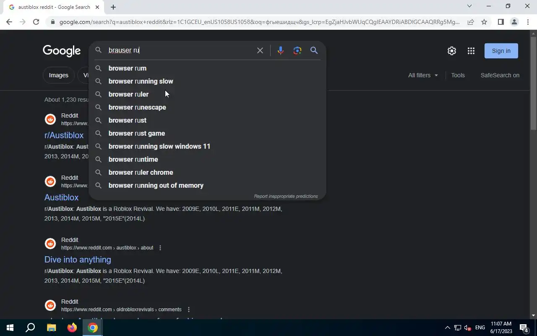Share this page from address bar
Image resolution: width=537 pixels, height=336 pixels.
pyautogui.click(x=471, y=22)
